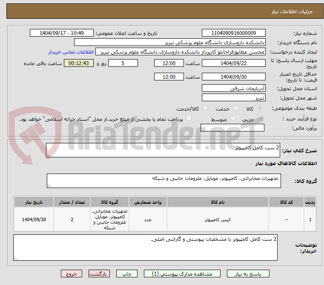The width and height of the screenshot is (324, 285).
Task: Click the شماره نیاز number field
Action: pos(233,33)
